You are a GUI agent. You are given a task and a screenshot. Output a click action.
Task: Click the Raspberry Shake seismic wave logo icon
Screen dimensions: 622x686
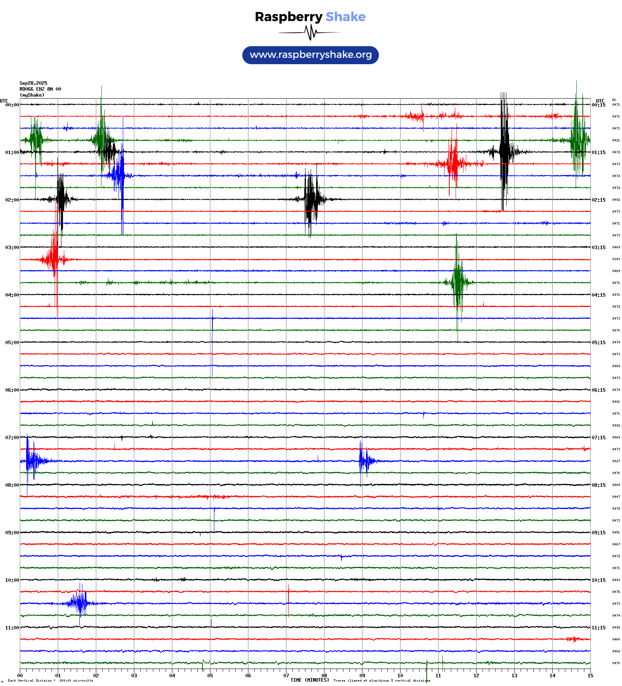(311, 32)
